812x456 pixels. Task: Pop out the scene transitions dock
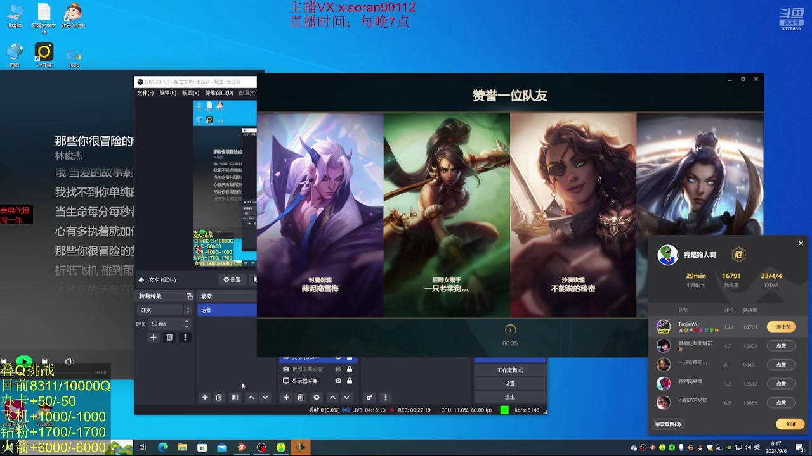click(x=189, y=296)
